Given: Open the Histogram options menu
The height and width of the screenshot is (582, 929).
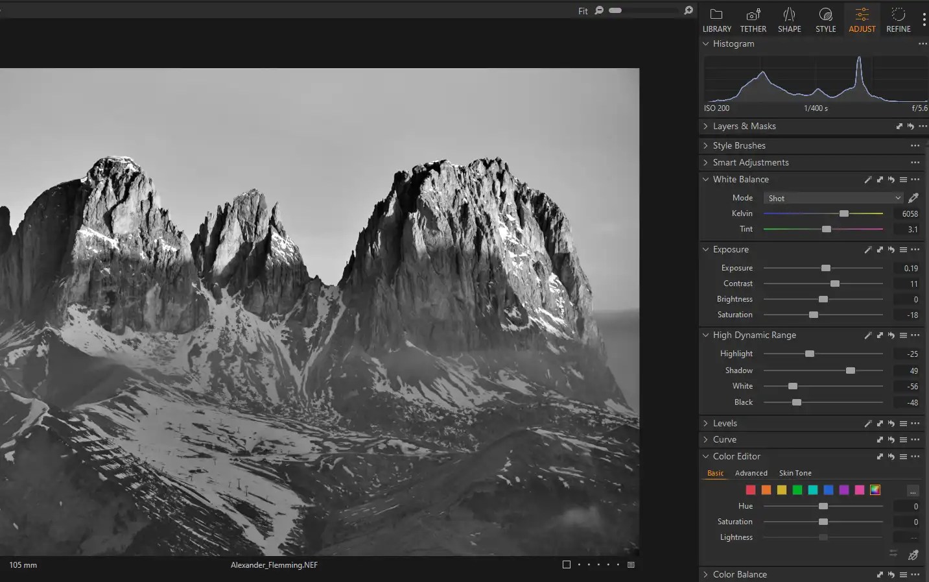Looking at the screenshot, I should (923, 44).
